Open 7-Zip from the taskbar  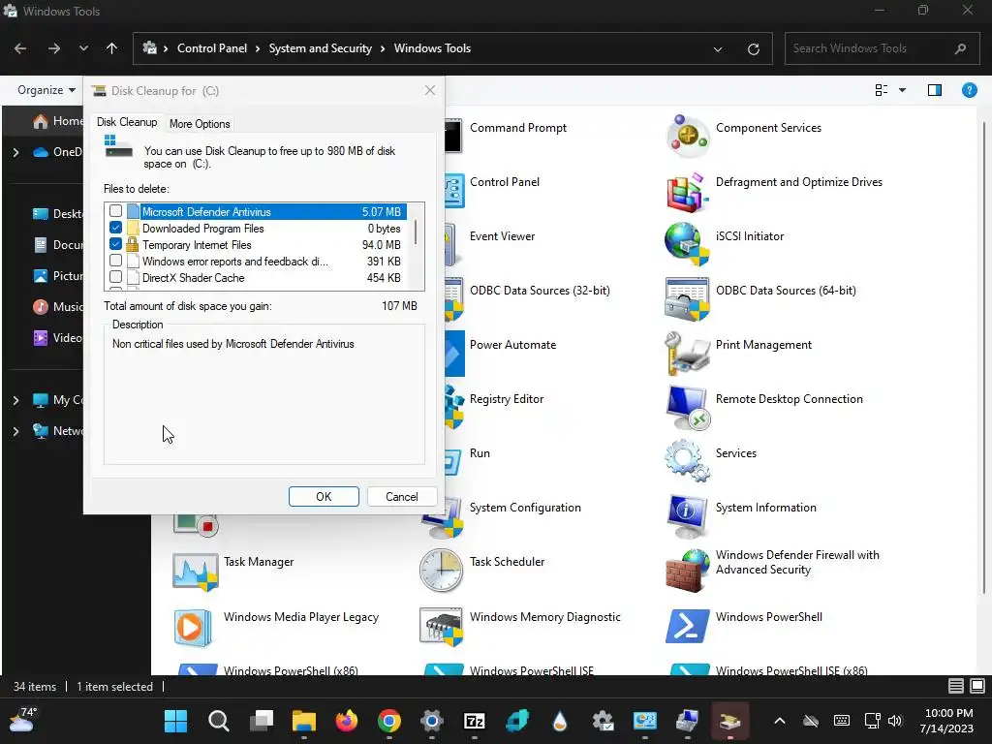point(475,721)
